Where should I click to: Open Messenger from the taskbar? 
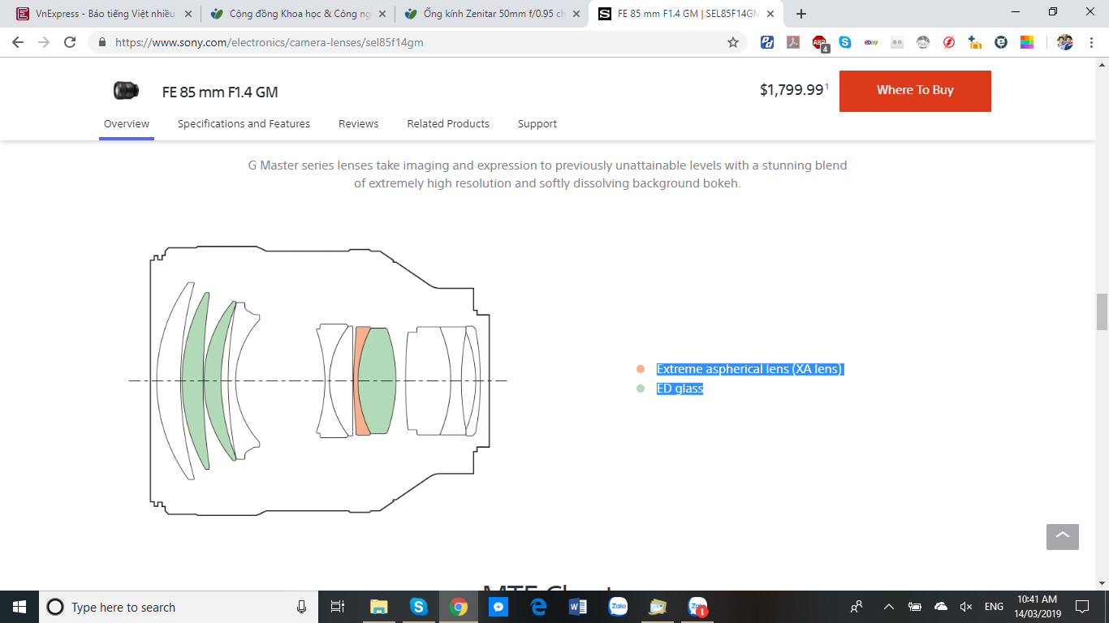click(498, 607)
